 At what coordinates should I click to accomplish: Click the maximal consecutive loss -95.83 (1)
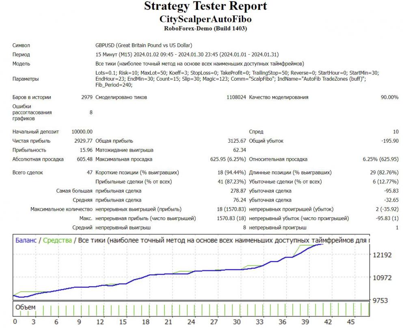[387, 219]
